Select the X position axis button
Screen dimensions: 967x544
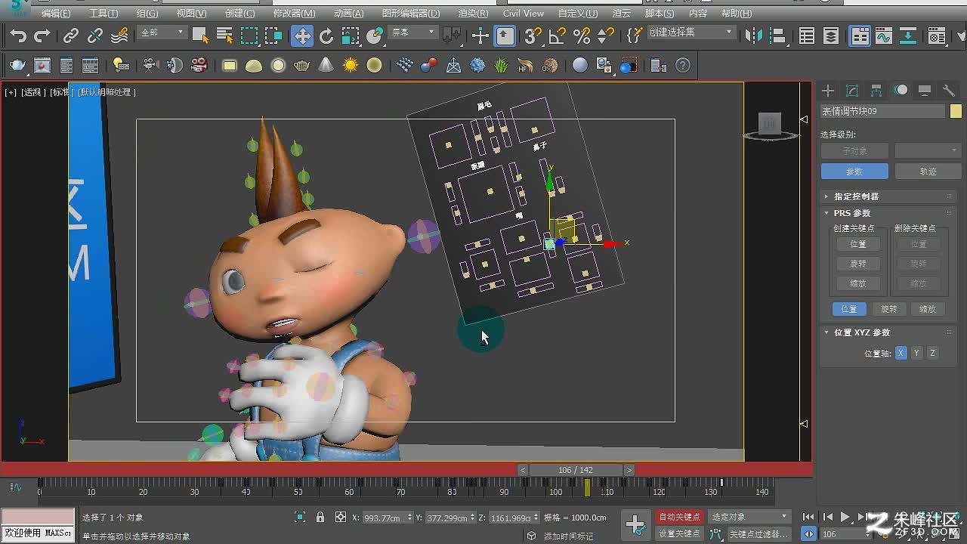901,353
